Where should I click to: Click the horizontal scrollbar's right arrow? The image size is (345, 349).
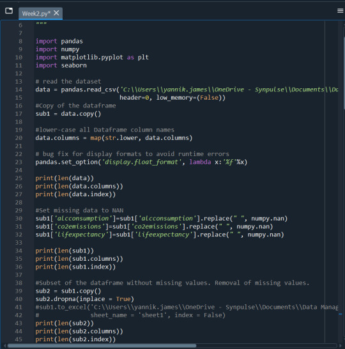[340, 346]
